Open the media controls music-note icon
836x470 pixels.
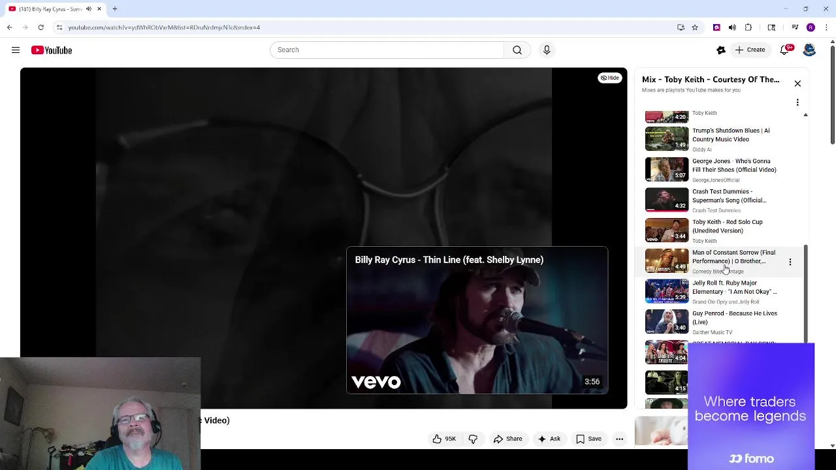click(x=795, y=27)
